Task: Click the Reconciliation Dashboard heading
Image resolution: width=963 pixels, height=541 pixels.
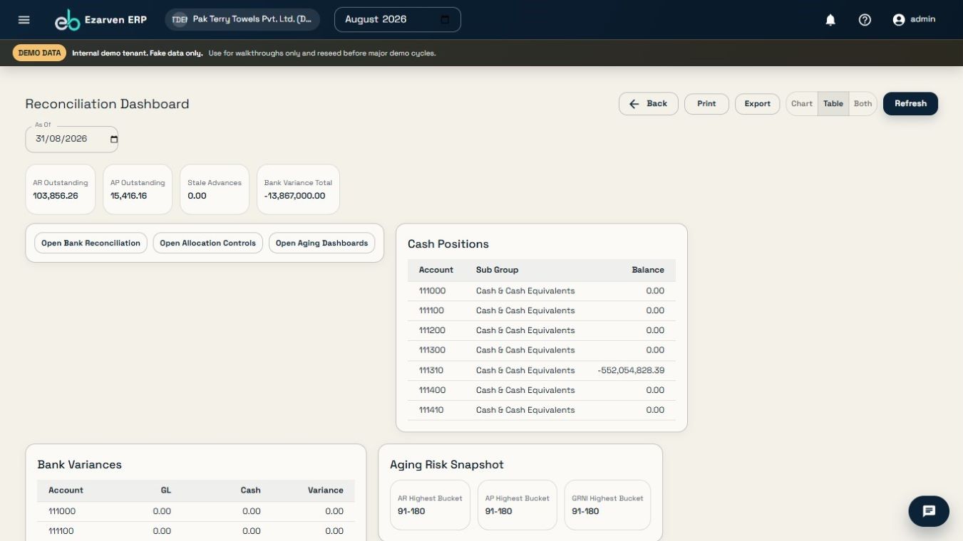Action: (107, 104)
